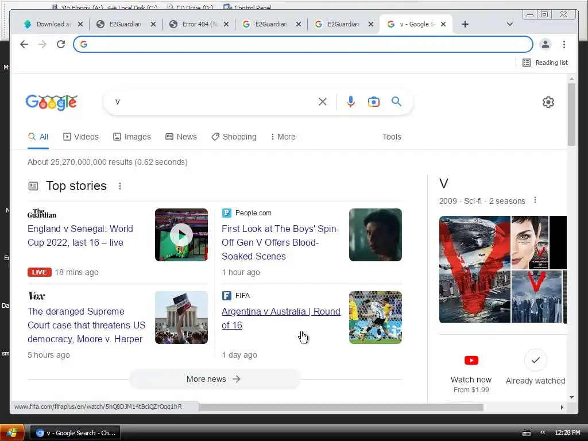Click the Chrome taskbar button
The image size is (588, 441).
(75, 433)
